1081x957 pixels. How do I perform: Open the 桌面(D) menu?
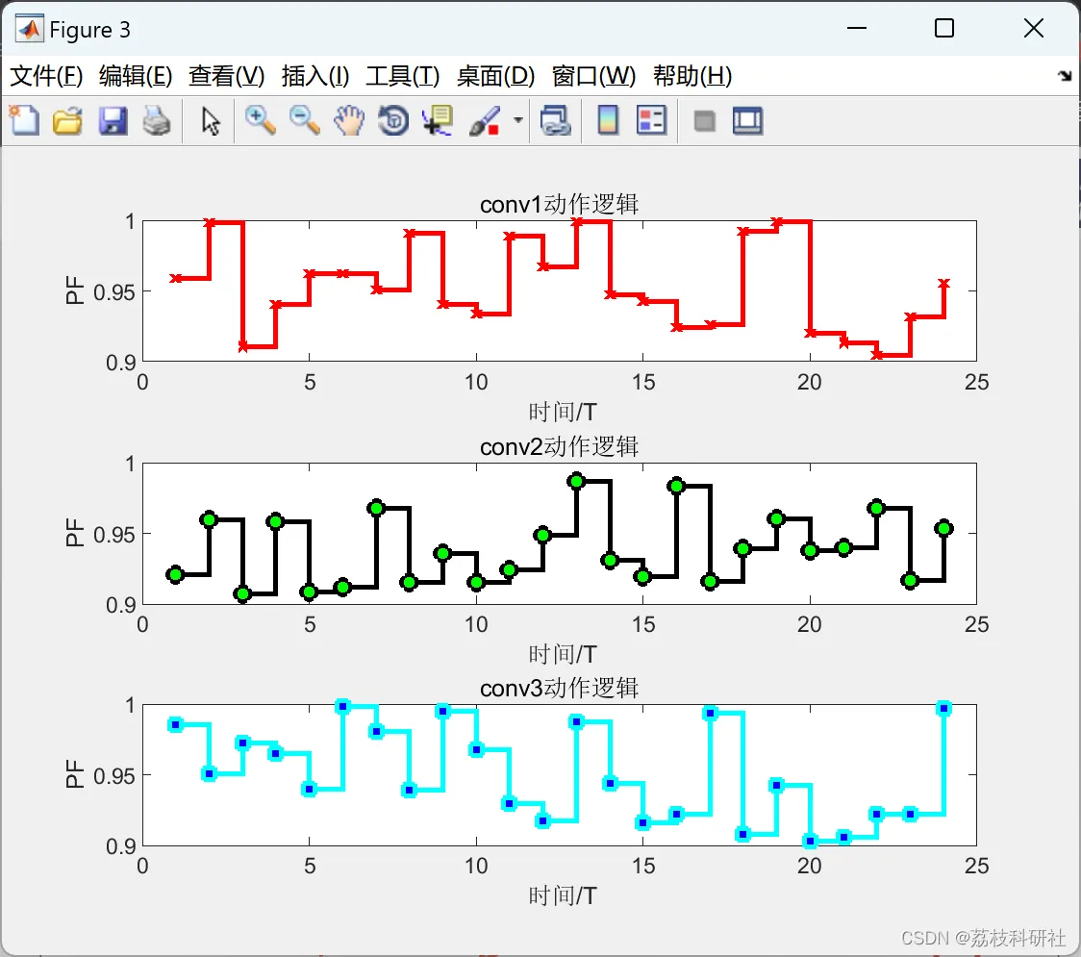(495, 76)
